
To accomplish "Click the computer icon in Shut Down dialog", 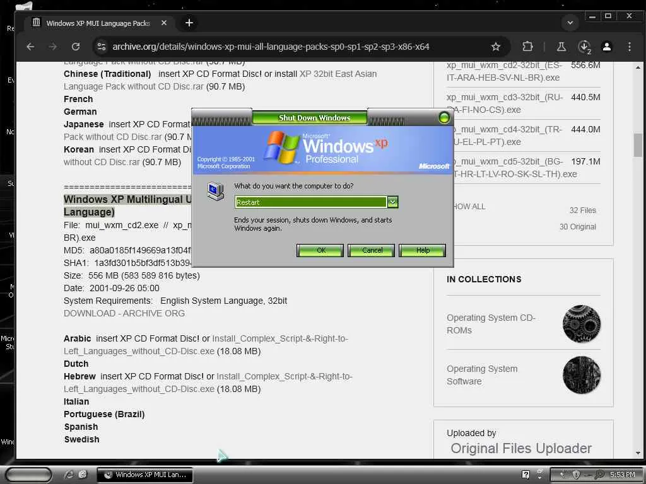I will 215,192.
